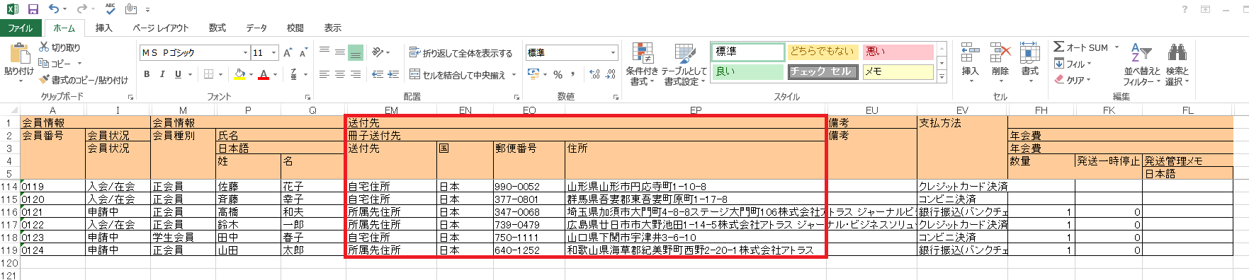Apply the 良い green cell style
Viewport: 1249px width, 280px height.
tap(747, 71)
